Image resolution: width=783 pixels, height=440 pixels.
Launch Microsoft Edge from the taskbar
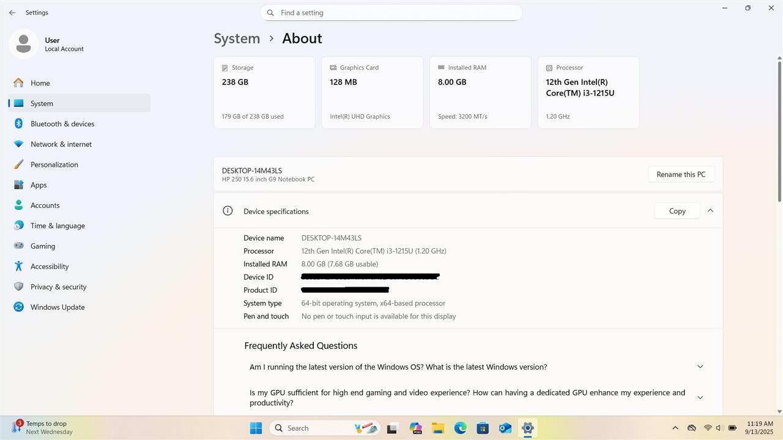pyautogui.click(x=460, y=428)
